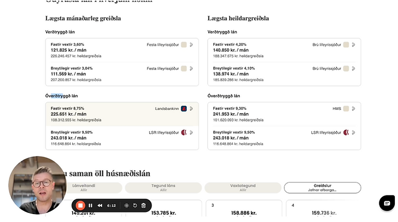Click the 'Lægsta heildargreiðsla' heading
The image size is (398, 222).
[x=238, y=18]
